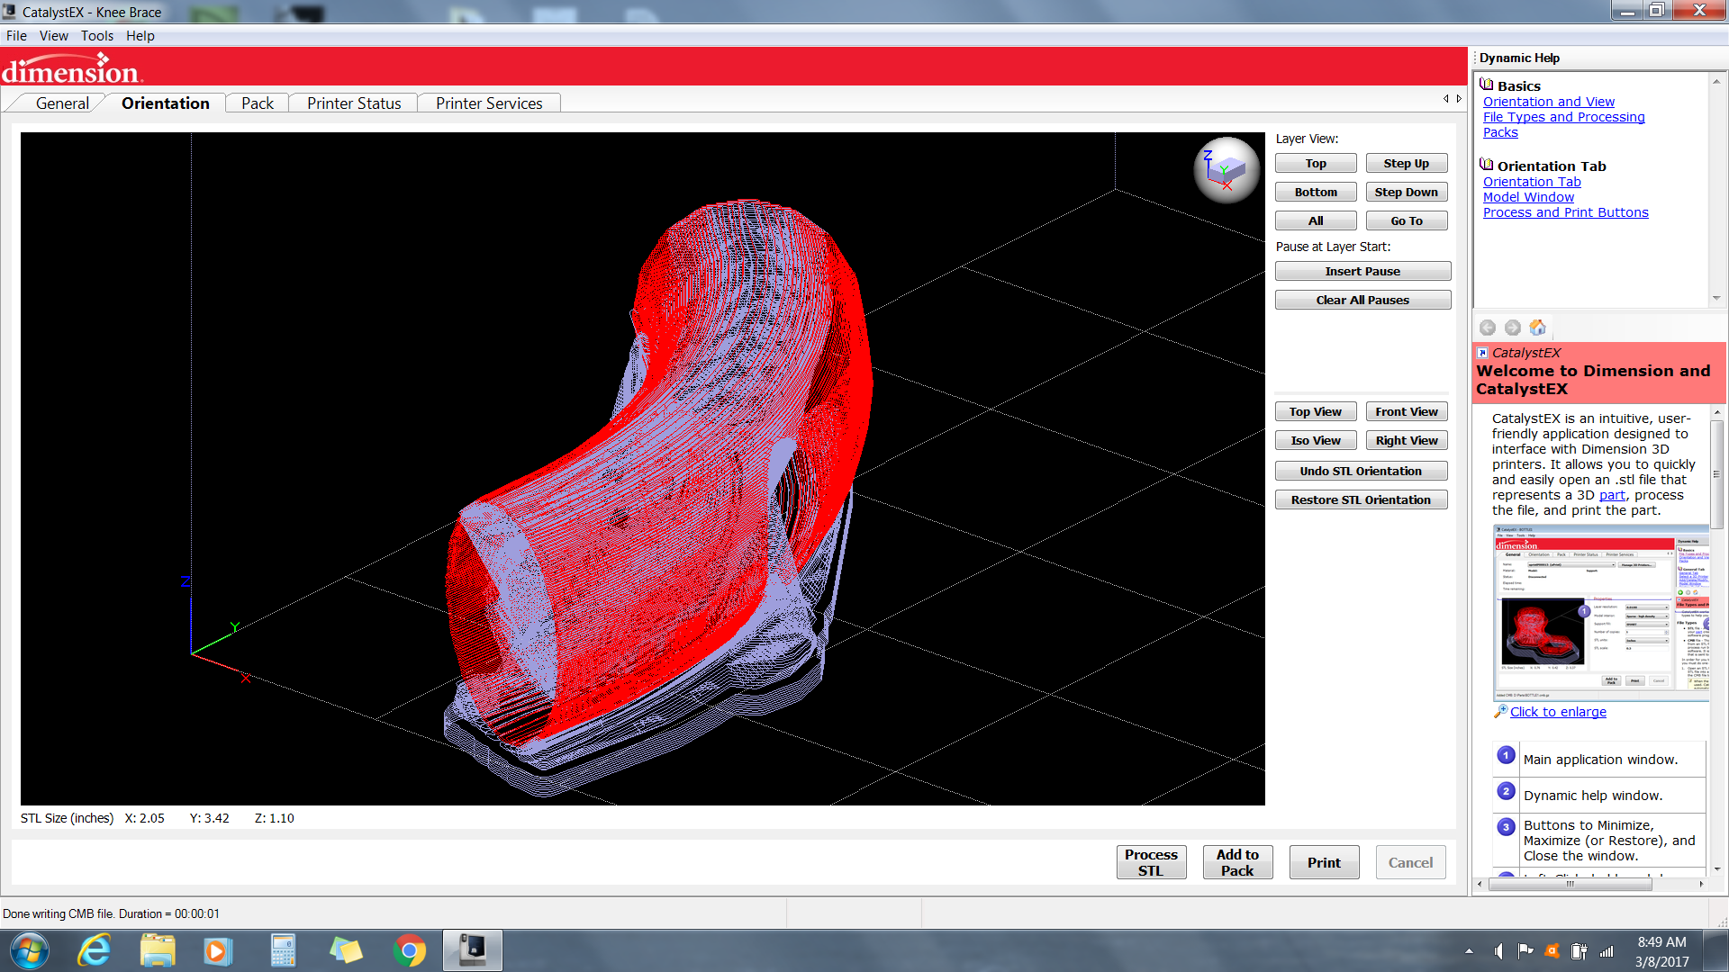This screenshot has height=972, width=1729.
Task: Click the Clear All Pauses button
Action: point(1362,300)
